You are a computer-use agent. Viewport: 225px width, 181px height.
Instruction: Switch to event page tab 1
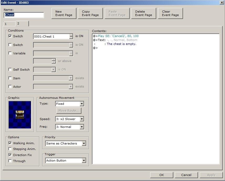pyautogui.click(x=9, y=24)
